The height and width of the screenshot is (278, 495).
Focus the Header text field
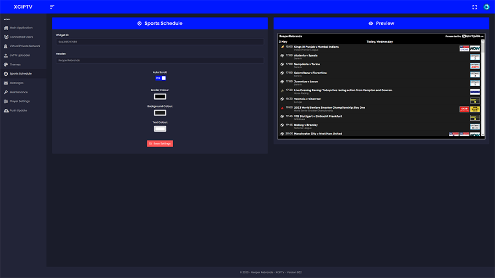159,60
